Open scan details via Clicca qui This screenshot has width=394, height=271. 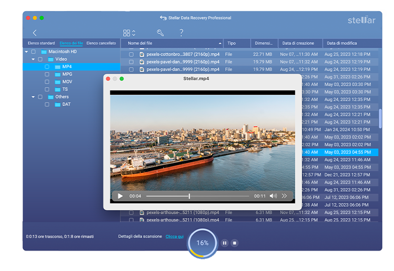pos(174,236)
